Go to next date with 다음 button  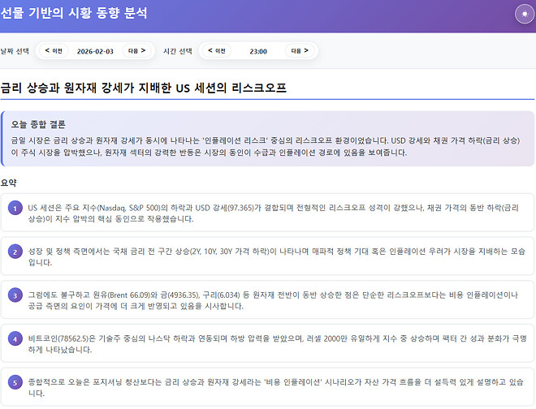[x=136, y=51]
